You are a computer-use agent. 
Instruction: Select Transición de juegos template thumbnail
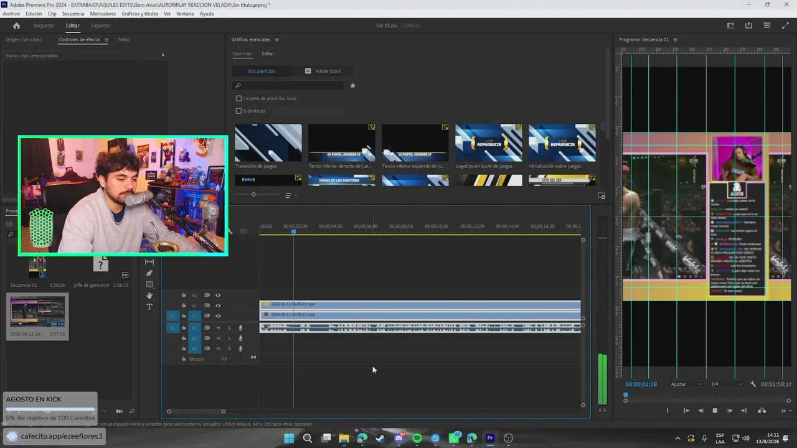click(x=268, y=142)
